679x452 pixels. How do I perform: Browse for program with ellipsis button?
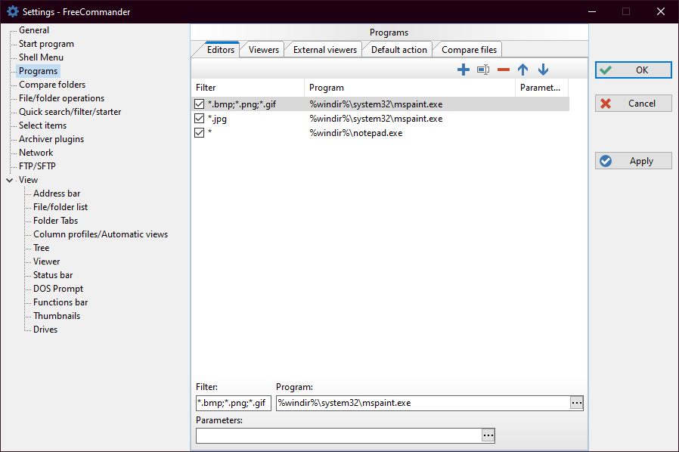coord(577,403)
